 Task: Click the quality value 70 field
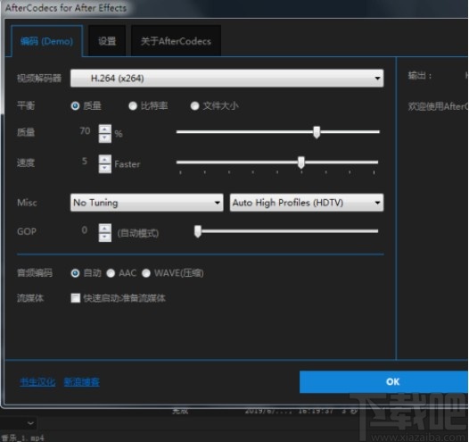tap(85, 131)
